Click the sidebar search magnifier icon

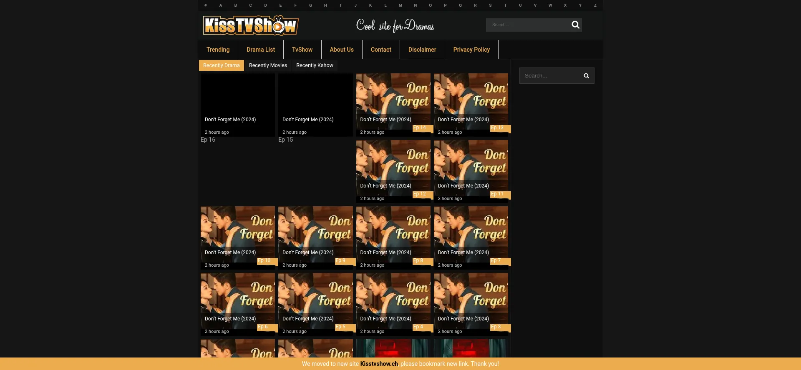586,76
